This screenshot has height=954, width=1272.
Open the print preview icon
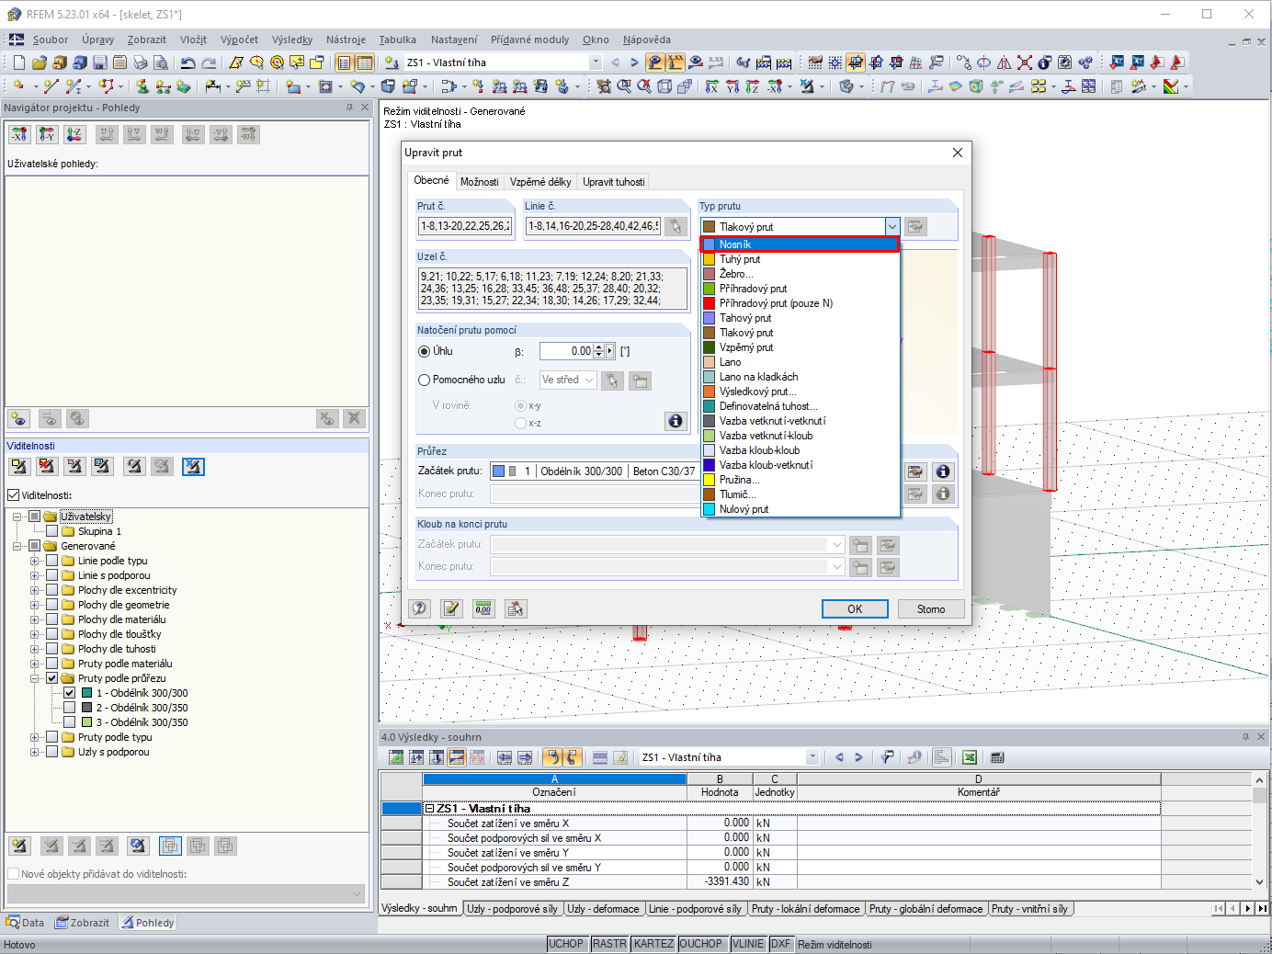pos(160,62)
